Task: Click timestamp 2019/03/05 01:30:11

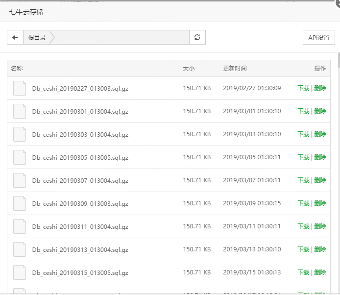Action: pos(252,157)
